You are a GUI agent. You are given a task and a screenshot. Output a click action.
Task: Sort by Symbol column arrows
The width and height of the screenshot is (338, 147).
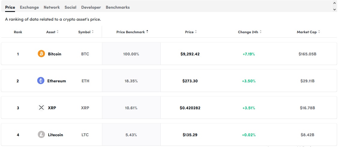(x=93, y=32)
